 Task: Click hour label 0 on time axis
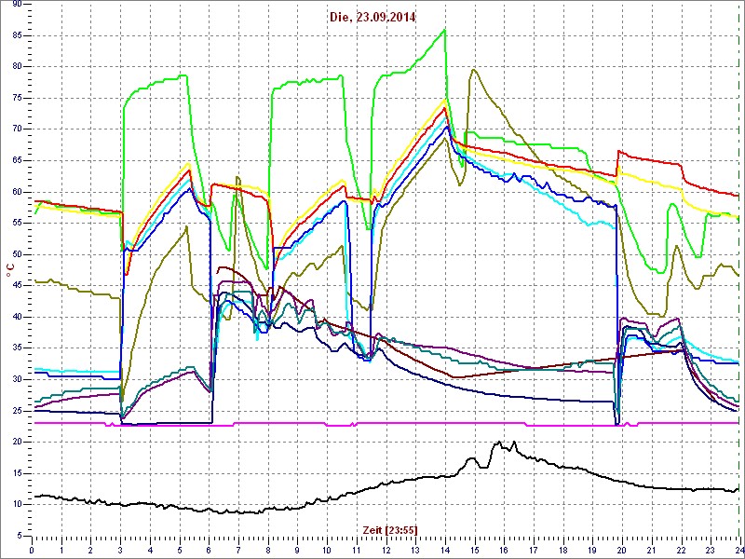[32, 551]
